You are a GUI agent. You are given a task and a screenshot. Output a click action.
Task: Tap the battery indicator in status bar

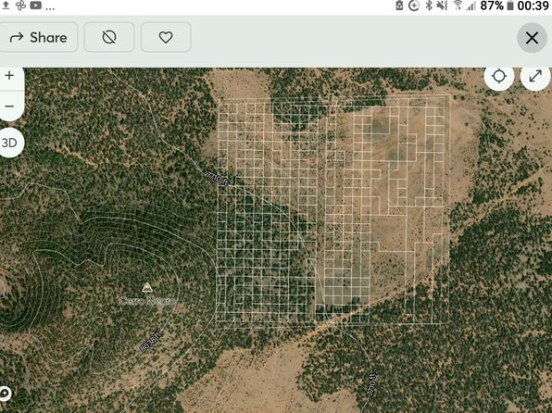click(510, 6)
